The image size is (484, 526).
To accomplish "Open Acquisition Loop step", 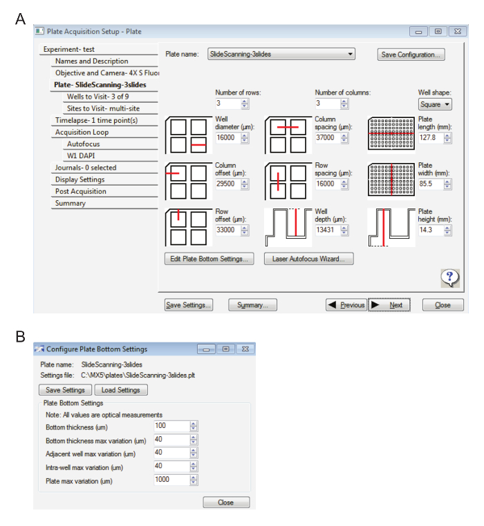I will pos(104,132).
